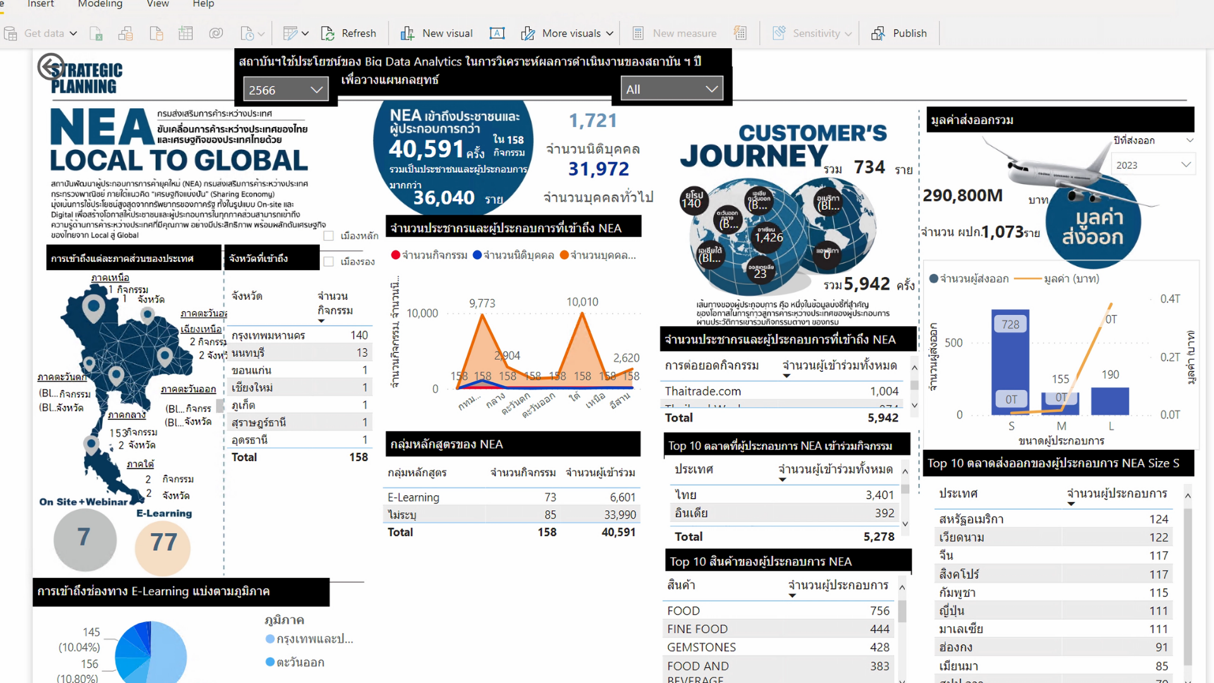This screenshot has width=1214, height=683.
Task: Open the 2023 export year dropdown
Action: coord(1153,165)
